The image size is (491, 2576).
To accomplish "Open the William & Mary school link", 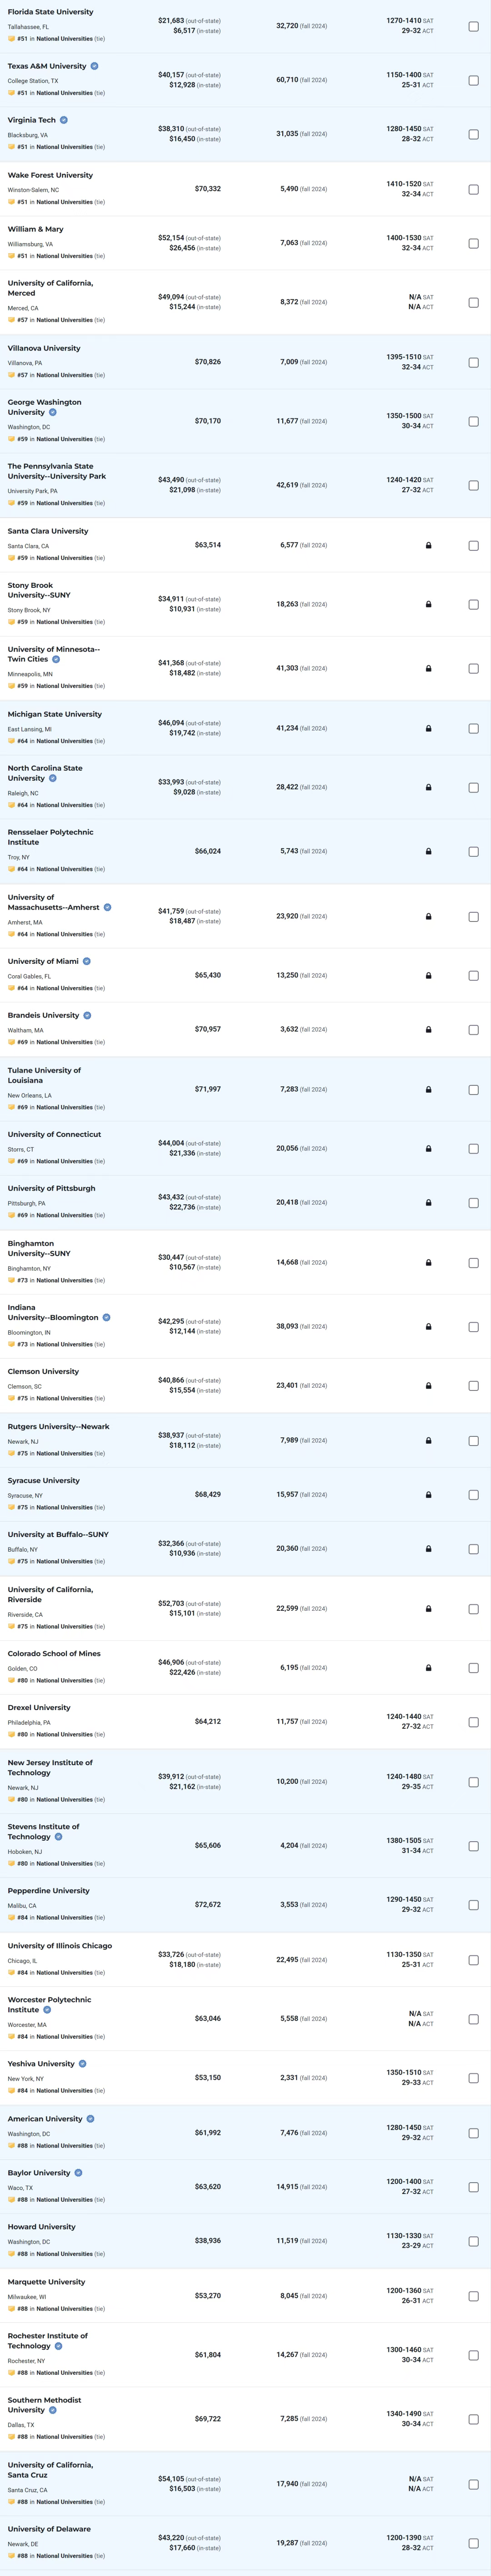I will 36,229.
